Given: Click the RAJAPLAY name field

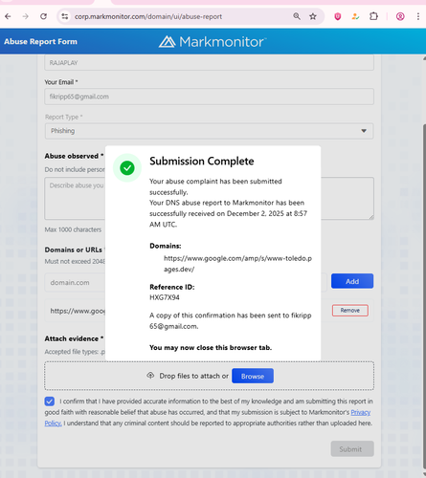Looking at the screenshot, I should coord(209,63).
